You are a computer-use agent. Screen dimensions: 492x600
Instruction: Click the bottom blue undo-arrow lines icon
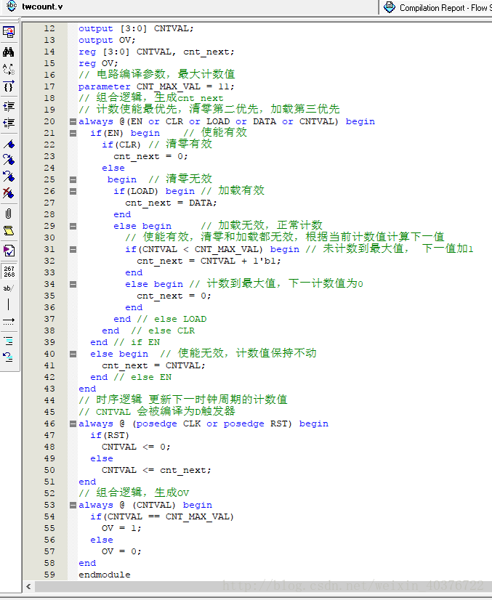click(x=9, y=357)
